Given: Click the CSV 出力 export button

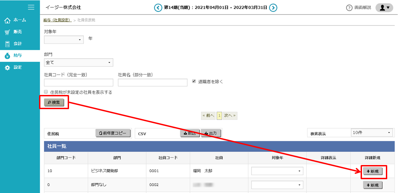Looking at the screenshot, I should tap(211, 133).
